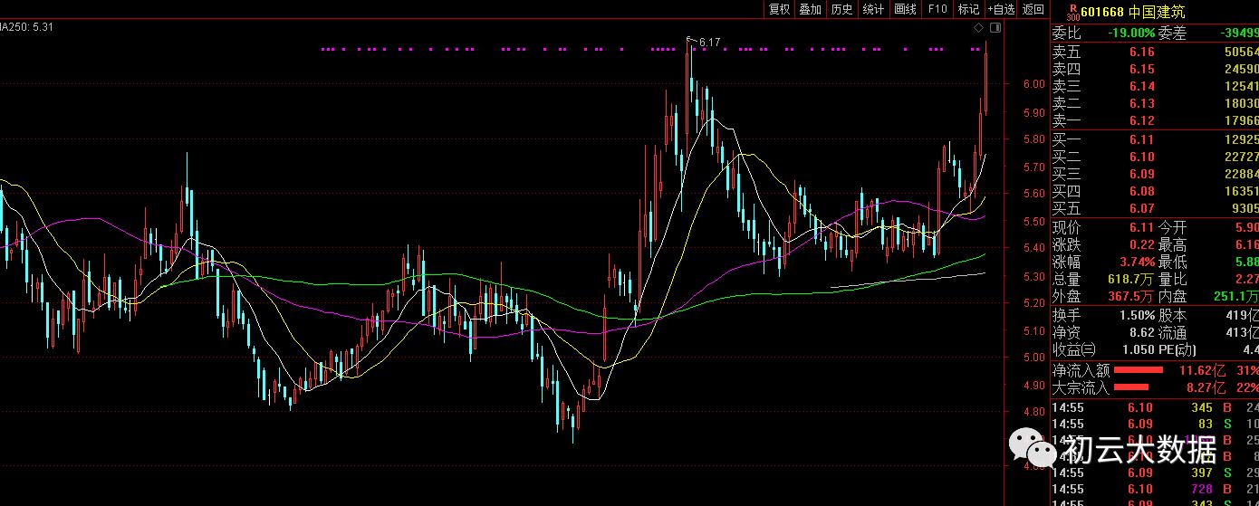Click the 中国建筑 stock name
Viewport: 1259px width, 506px height.
pos(1157,12)
